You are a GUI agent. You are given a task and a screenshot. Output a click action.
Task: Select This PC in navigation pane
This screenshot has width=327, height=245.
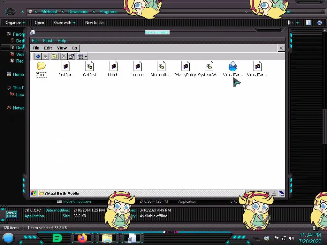(x=16, y=88)
